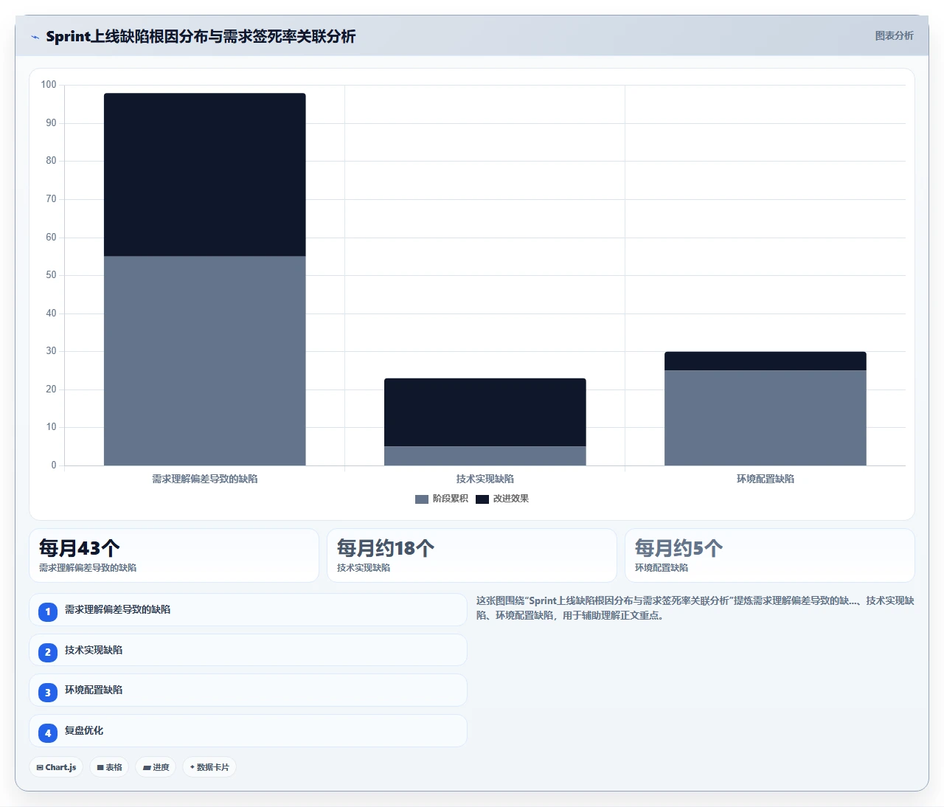This screenshot has width=944, height=807.
Task: Open the 每月约5个 stat card
Action: [770, 555]
